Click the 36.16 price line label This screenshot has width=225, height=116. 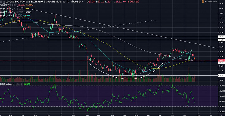[221, 37]
